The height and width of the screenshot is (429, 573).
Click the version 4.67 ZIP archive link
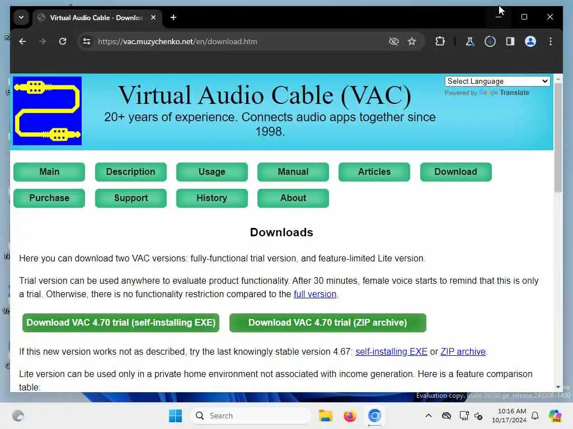coord(463,352)
